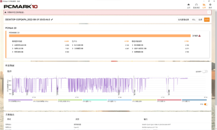Viewport: 217px width, 130px height.
Task: Click the app icon in the title bar
Action: pos(1,1)
